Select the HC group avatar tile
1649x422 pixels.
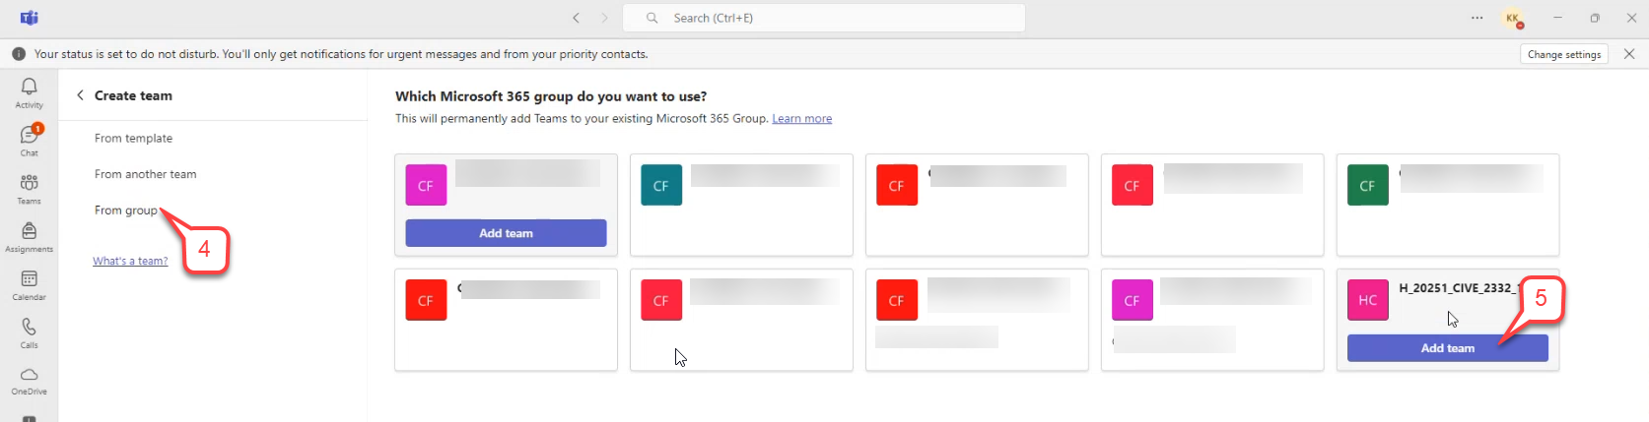(x=1368, y=300)
